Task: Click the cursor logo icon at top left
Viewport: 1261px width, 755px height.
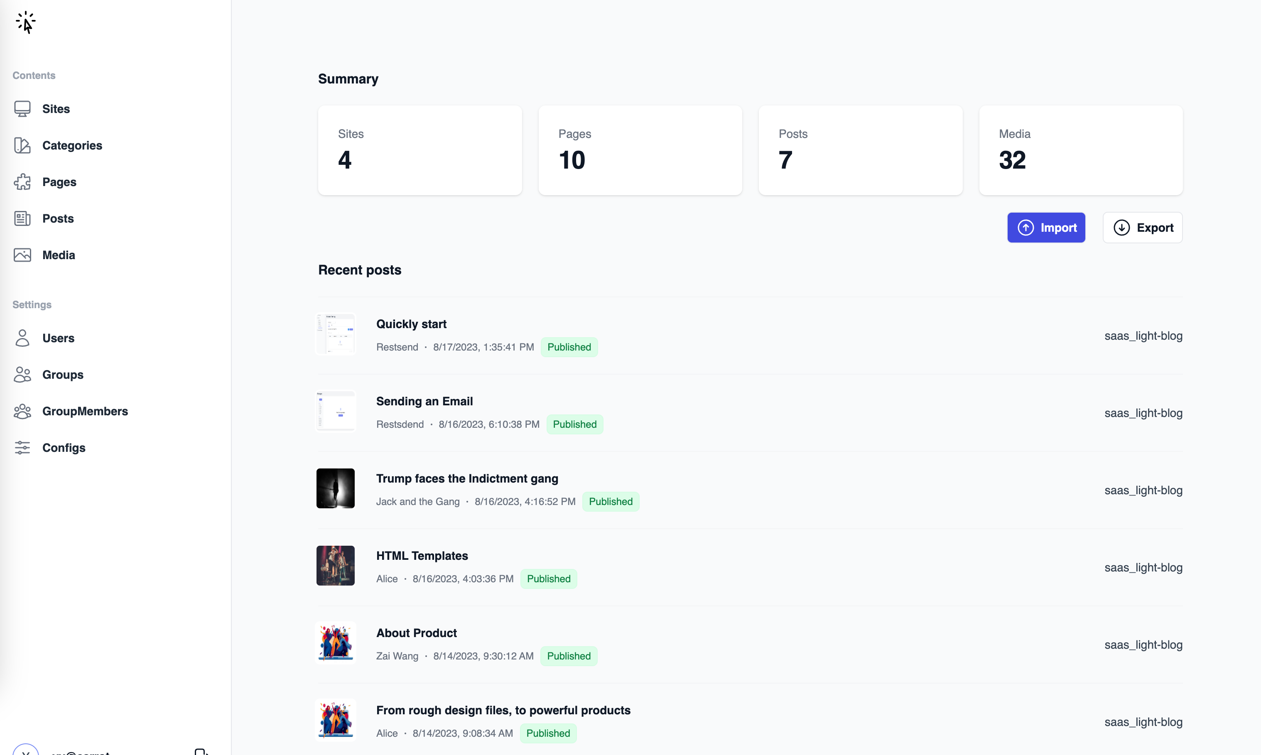Action: click(x=25, y=22)
